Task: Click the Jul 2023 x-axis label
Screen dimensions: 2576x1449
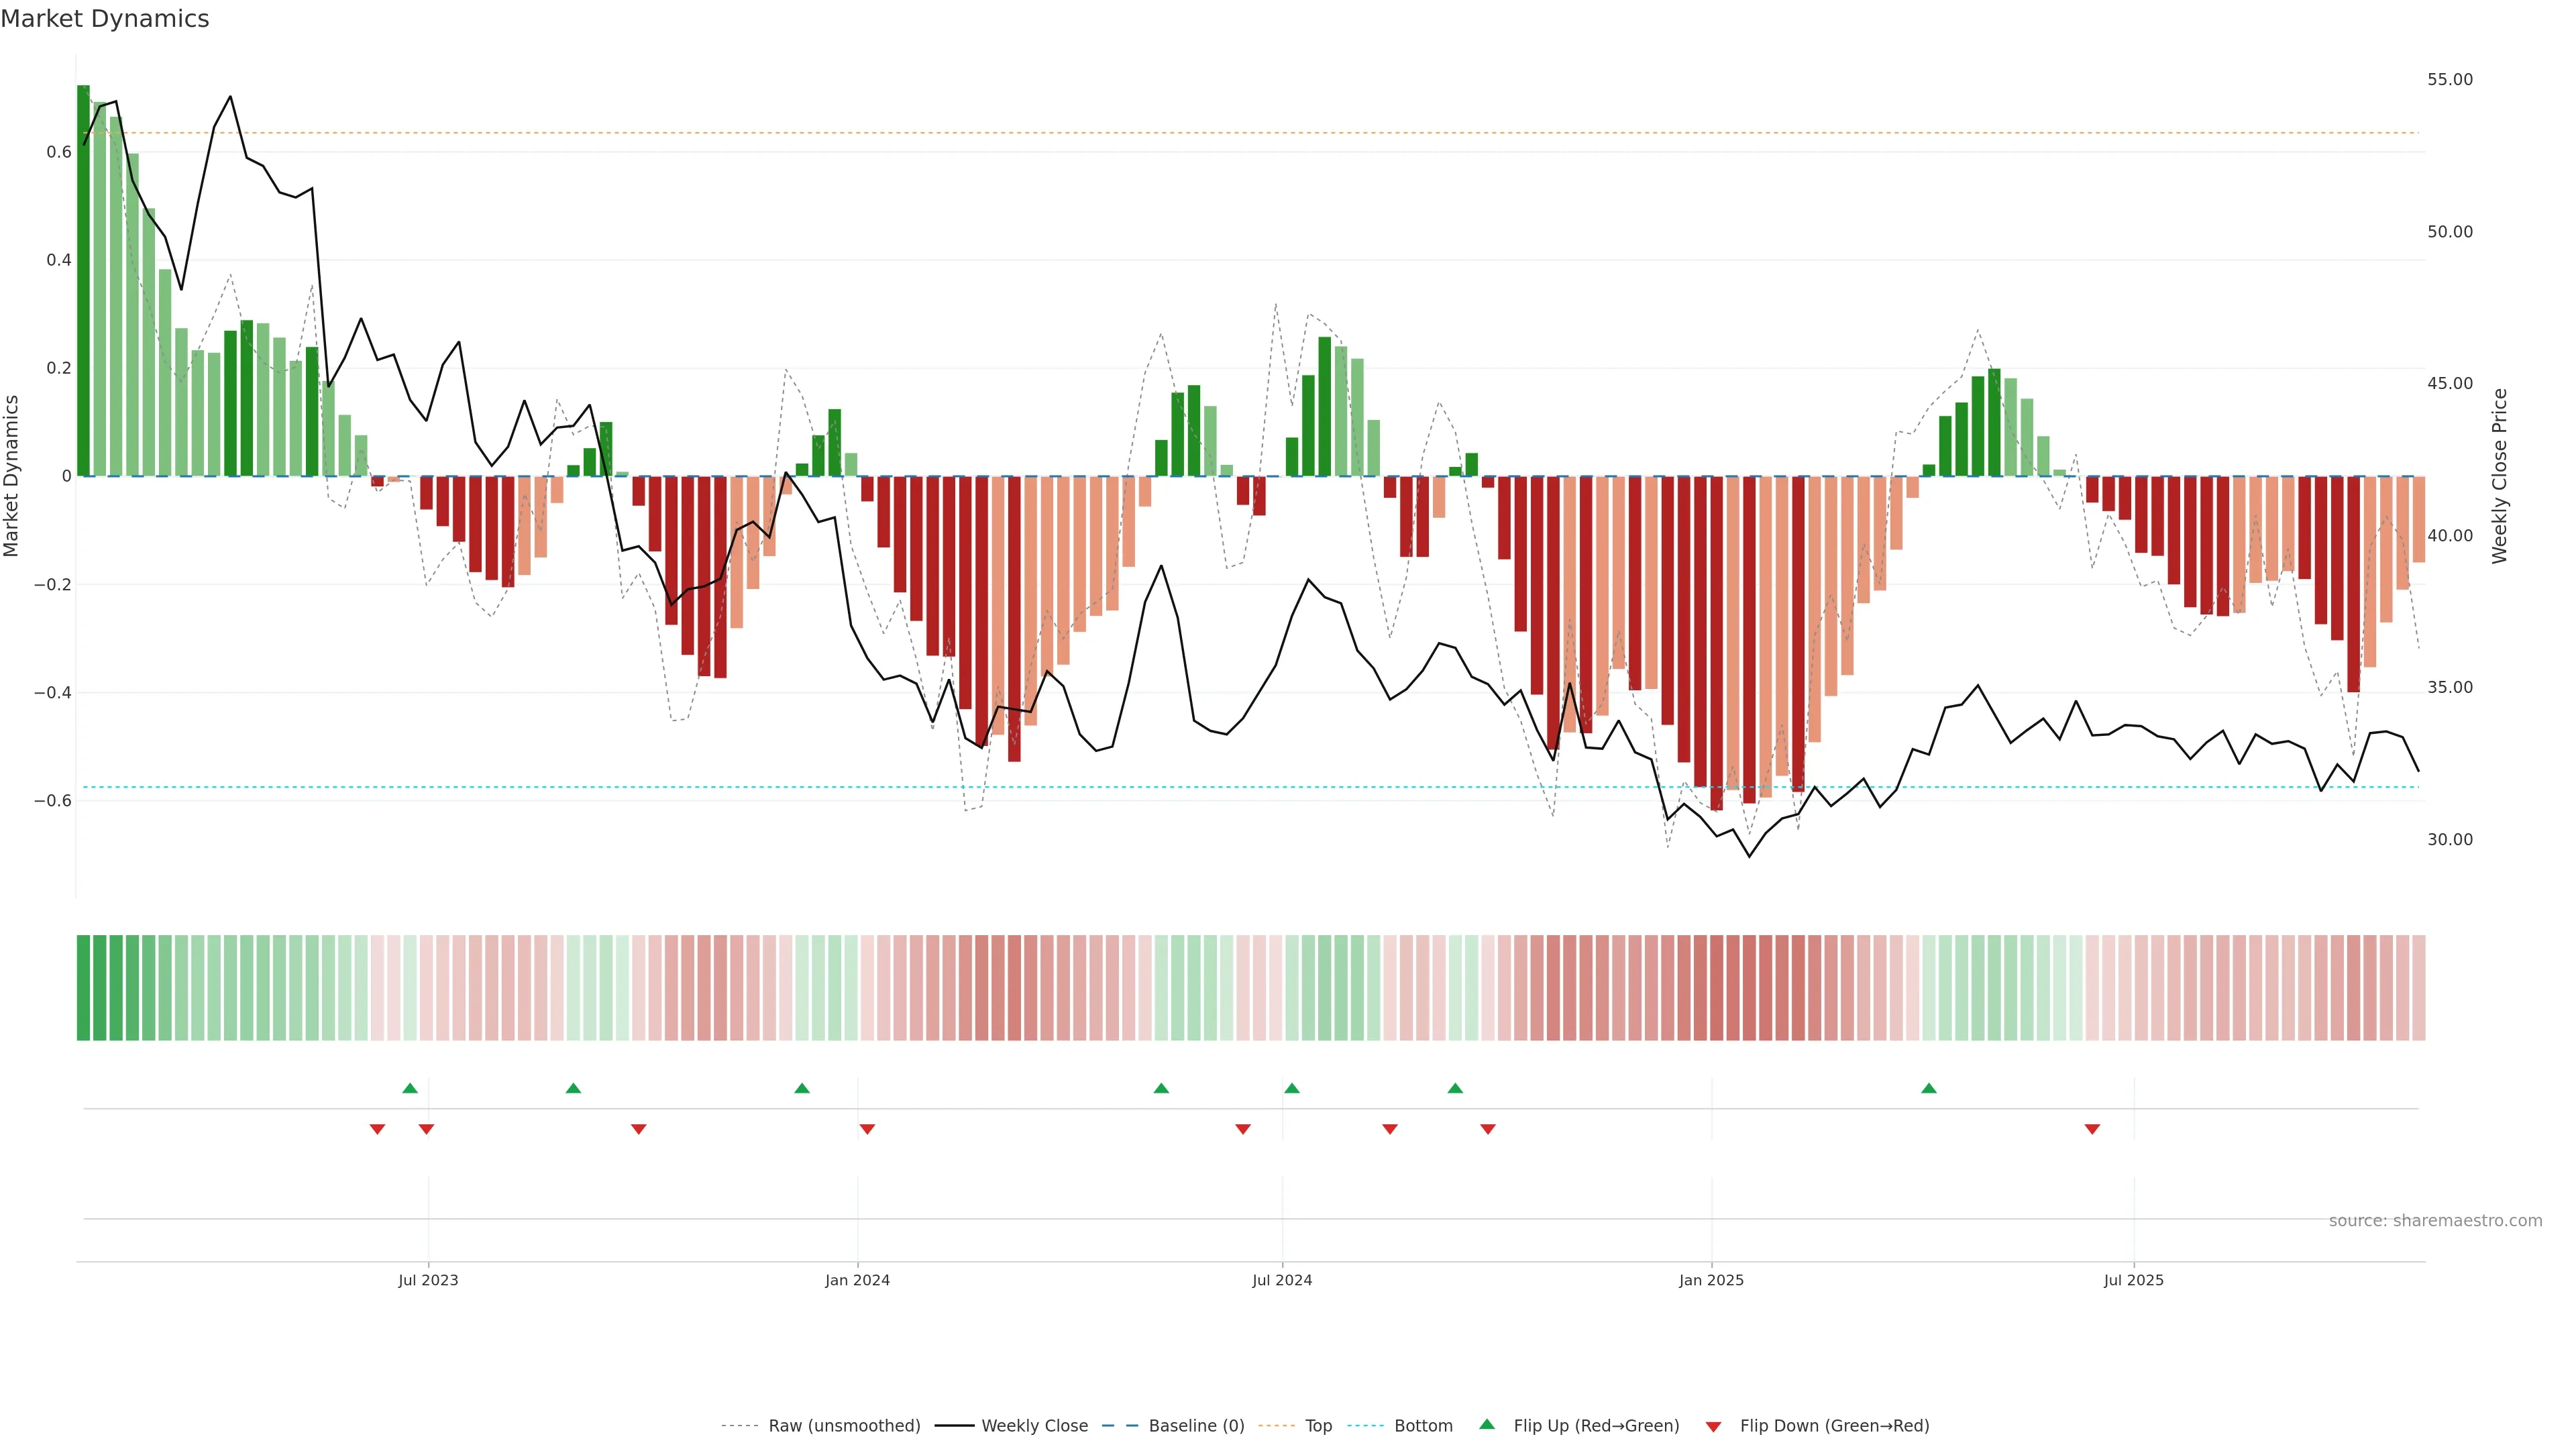Action: tap(428, 1280)
